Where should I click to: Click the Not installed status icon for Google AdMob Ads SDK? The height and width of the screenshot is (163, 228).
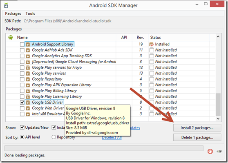pyautogui.click(x=152, y=50)
